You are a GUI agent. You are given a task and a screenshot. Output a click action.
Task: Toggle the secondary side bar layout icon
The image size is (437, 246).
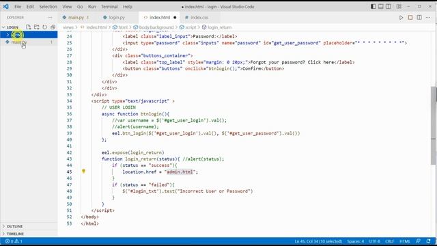[389, 6]
